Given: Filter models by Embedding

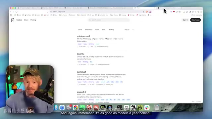Looking at the screenshot, I should [x=88, y=30].
